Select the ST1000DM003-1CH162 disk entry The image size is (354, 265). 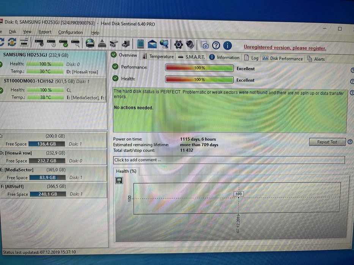point(53,90)
